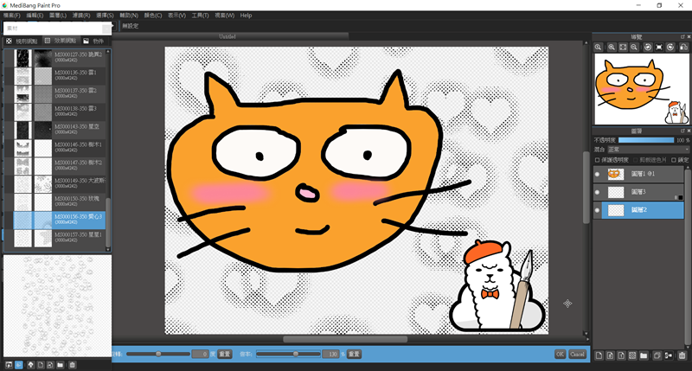Hide layer 圖層3 using its visibility dot
692x371 pixels.
[597, 192]
